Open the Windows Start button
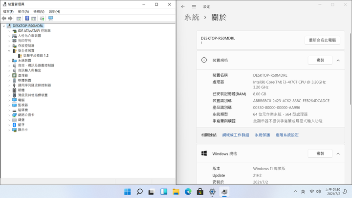The height and width of the screenshot is (198, 352). 127,192
